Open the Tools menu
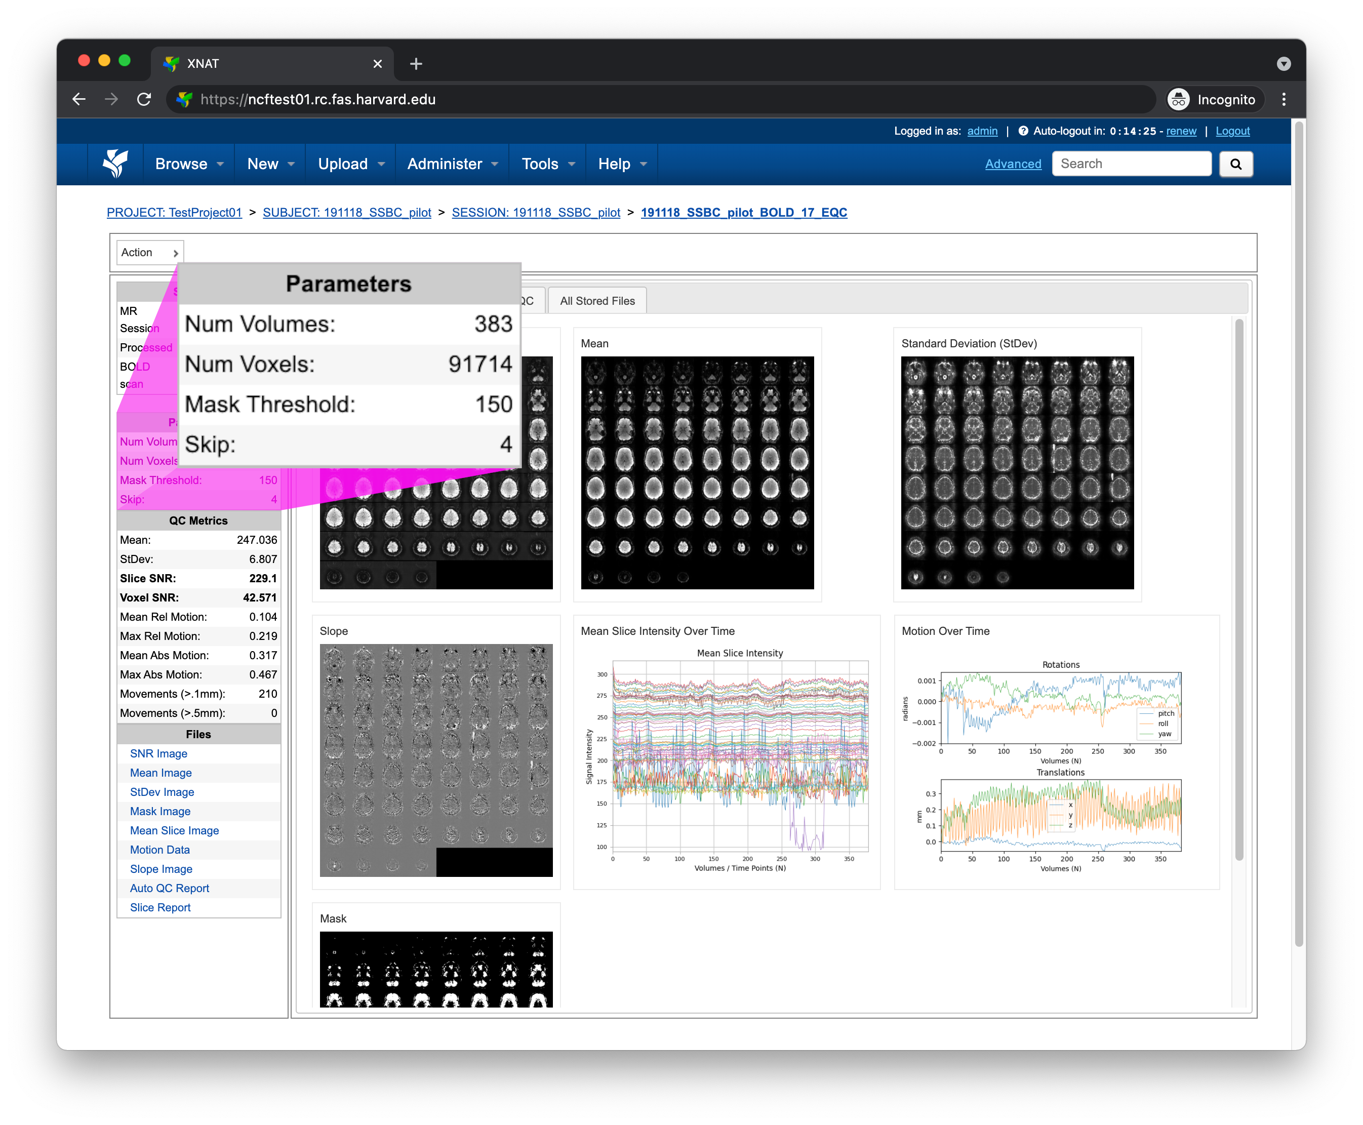The width and height of the screenshot is (1363, 1125). pyautogui.click(x=548, y=164)
